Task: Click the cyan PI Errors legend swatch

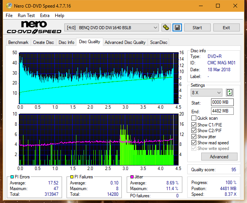Action: coord(12,177)
